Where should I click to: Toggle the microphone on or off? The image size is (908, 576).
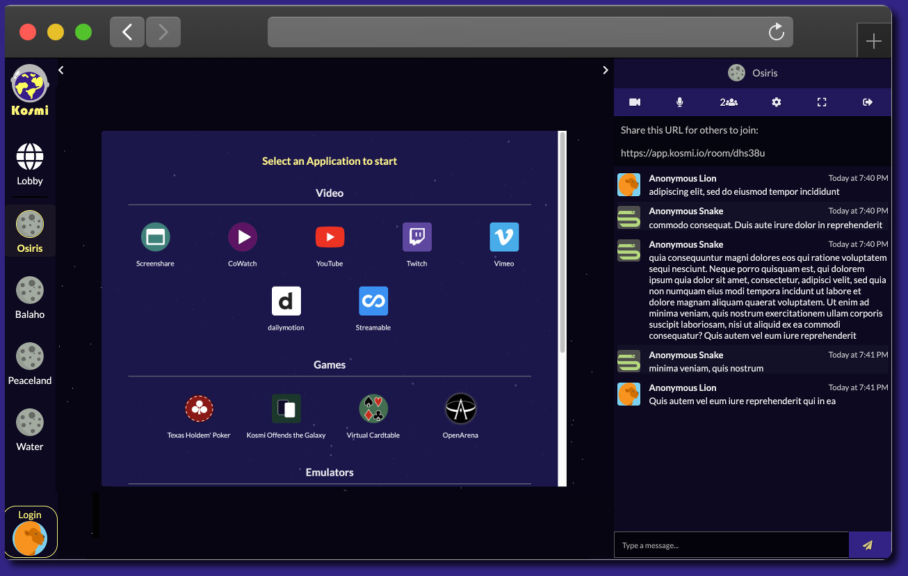point(680,102)
